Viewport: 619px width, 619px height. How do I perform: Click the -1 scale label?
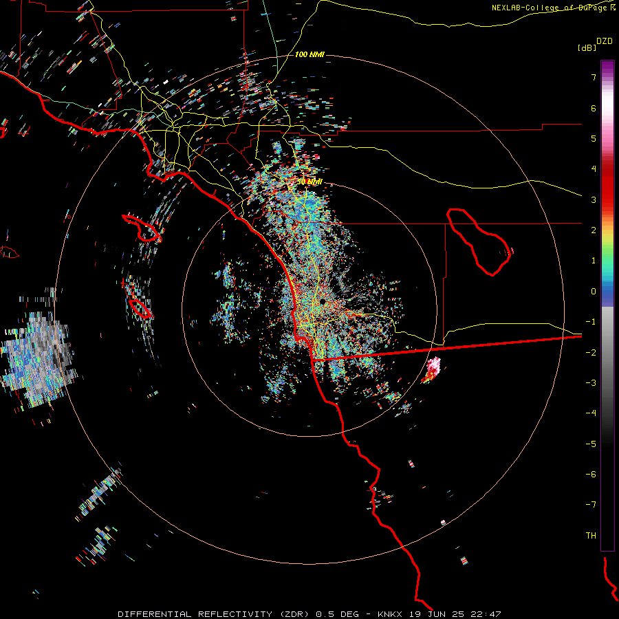pyautogui.click(x=591, y=322)
